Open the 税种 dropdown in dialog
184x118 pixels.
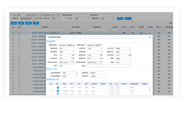[123, 59]
